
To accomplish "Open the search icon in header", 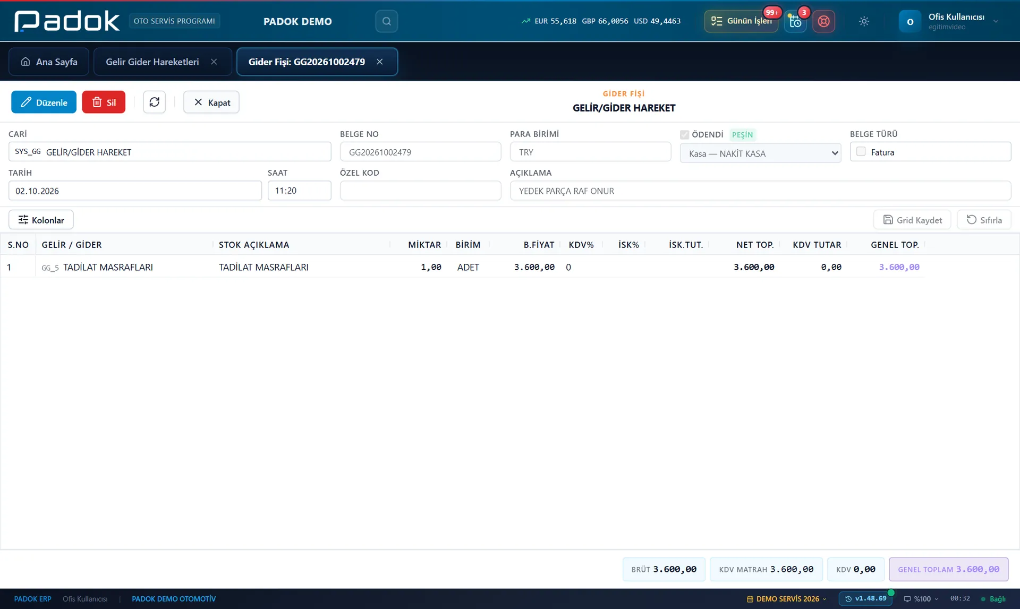I will (386, 21).
